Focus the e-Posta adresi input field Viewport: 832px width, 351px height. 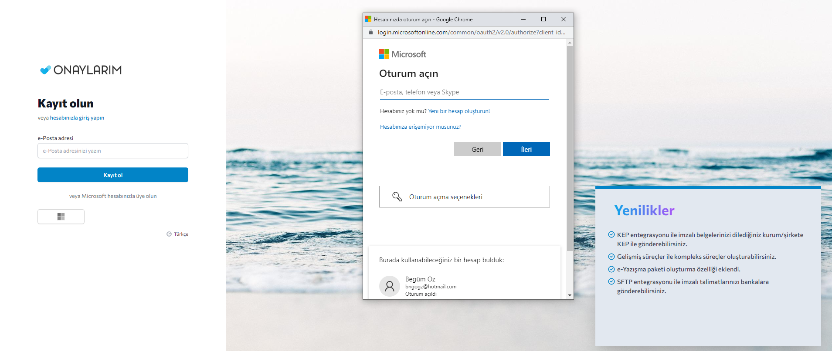pyautogui.click(x=113, y=151)
